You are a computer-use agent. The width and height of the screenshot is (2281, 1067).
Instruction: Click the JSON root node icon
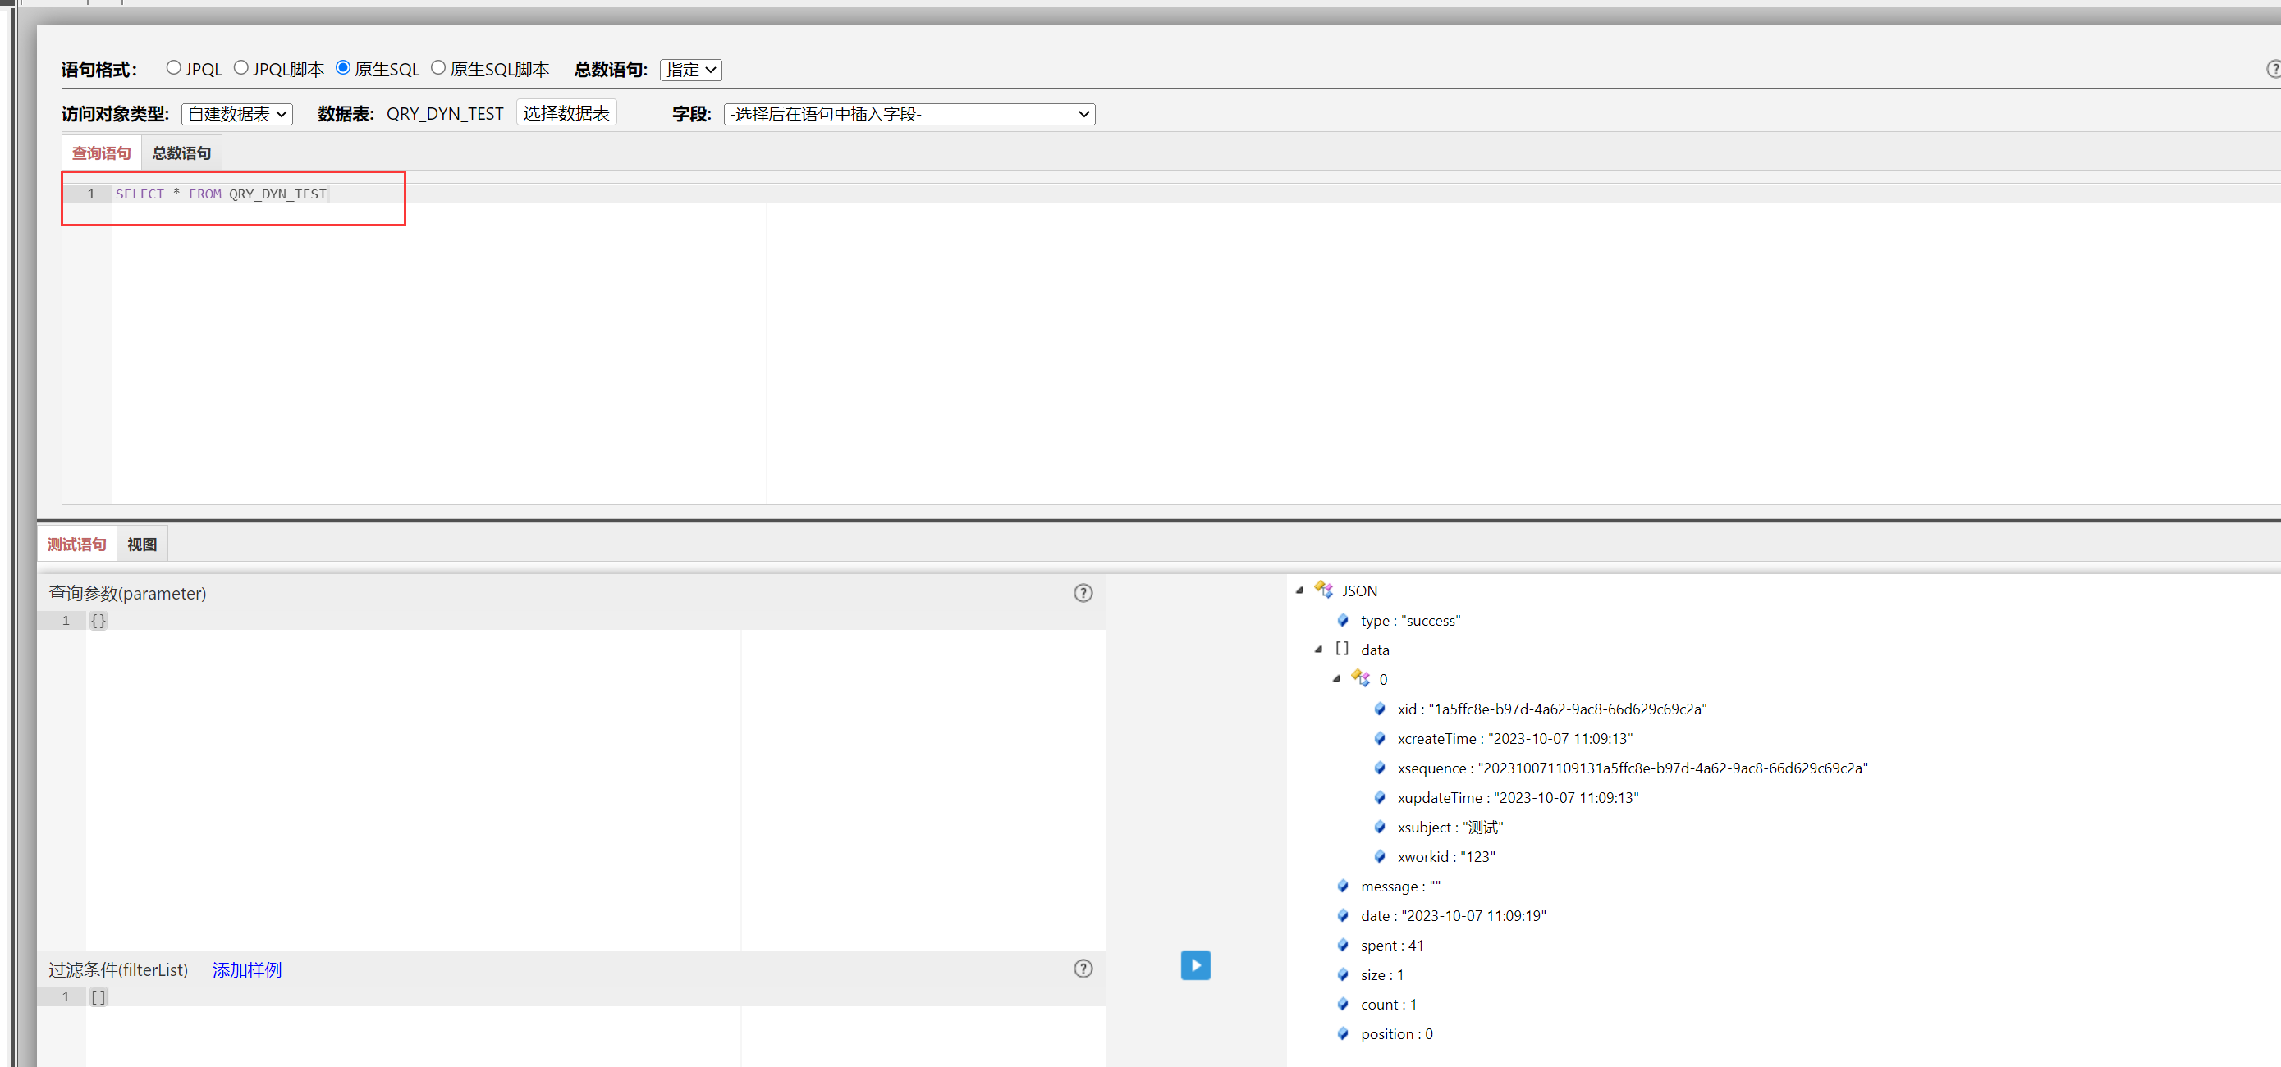click(x=1323, y=589)
